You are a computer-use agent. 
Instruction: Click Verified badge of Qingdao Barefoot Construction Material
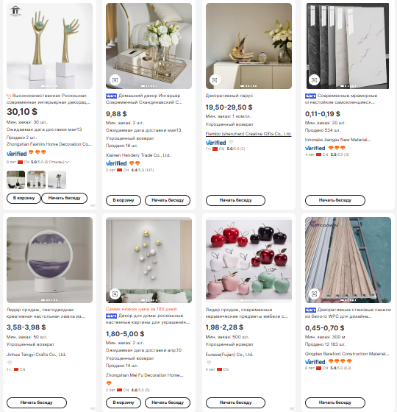[315, 362]
